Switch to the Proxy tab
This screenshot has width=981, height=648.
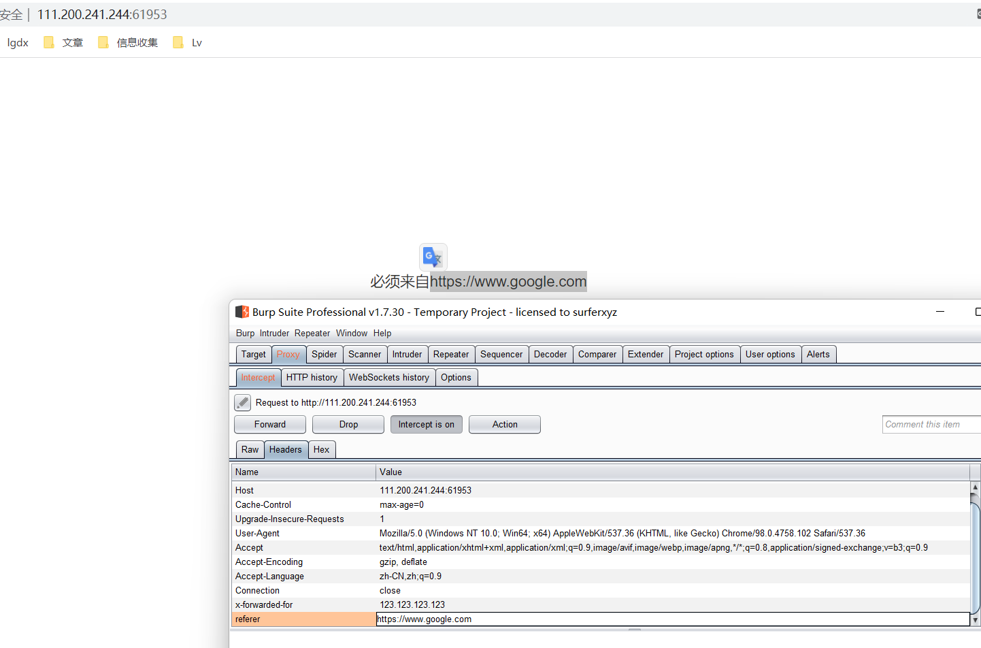tap(288, 354)
